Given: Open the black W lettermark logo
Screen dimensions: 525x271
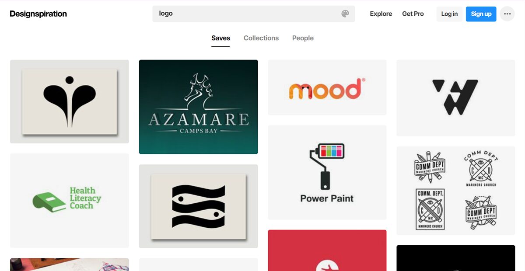Looking at the screenshot, I should click(456, 98).
